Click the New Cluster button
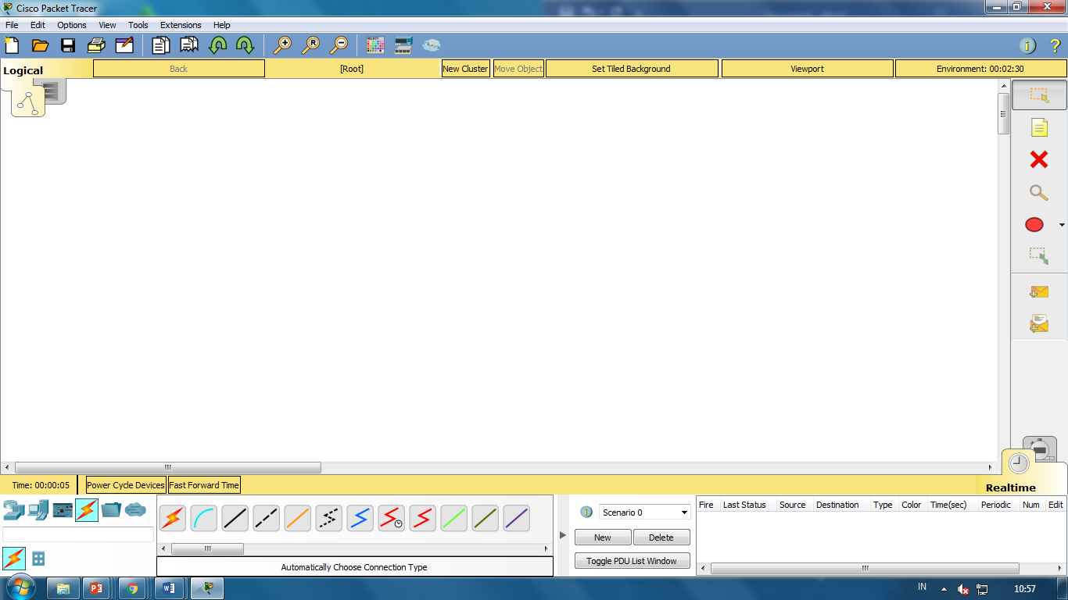 click(465, 69)
